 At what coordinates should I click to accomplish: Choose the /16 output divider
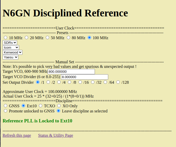point(80,82)
